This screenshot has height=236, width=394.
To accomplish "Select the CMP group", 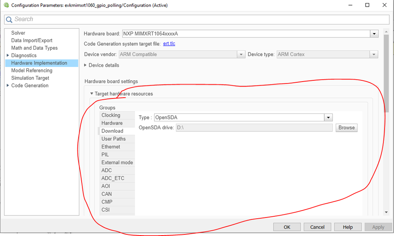I will click(x=117, y=202).
